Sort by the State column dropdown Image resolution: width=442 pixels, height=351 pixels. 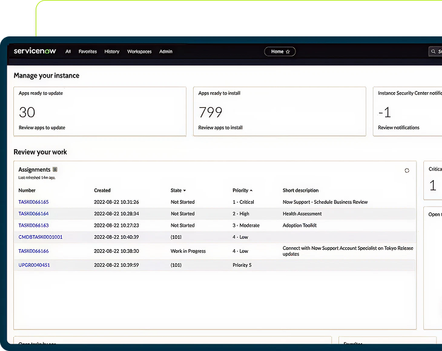pos(178,190)
